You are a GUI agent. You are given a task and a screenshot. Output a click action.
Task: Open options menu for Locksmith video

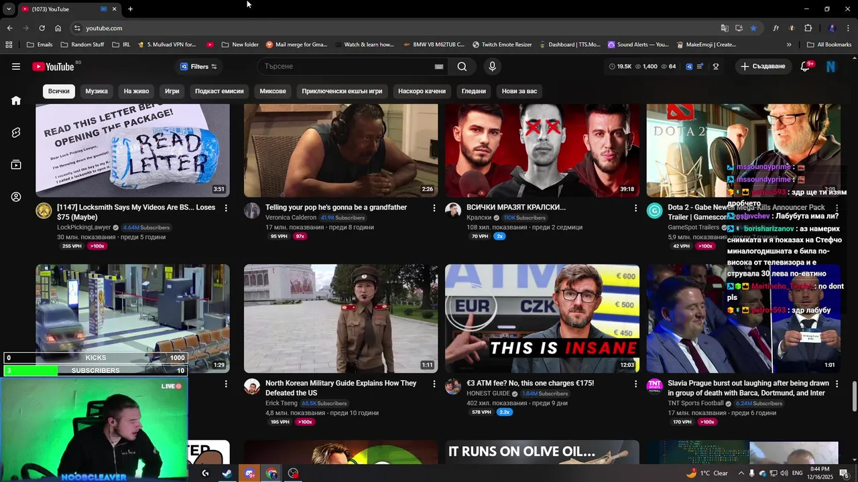click(226, 208)
